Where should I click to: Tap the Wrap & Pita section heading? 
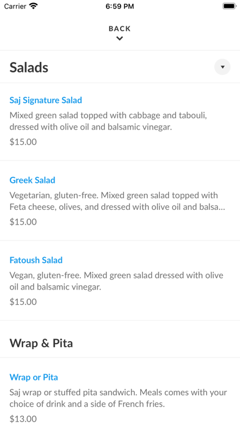coord(41,343)
